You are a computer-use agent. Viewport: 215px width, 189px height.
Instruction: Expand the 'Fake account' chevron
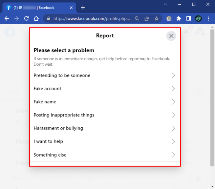174,89
